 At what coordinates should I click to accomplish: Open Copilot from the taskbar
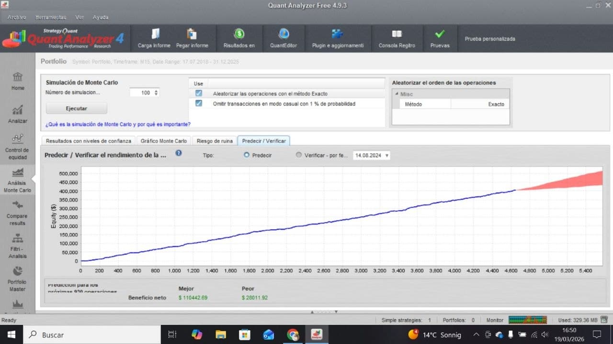coord(197,334)
